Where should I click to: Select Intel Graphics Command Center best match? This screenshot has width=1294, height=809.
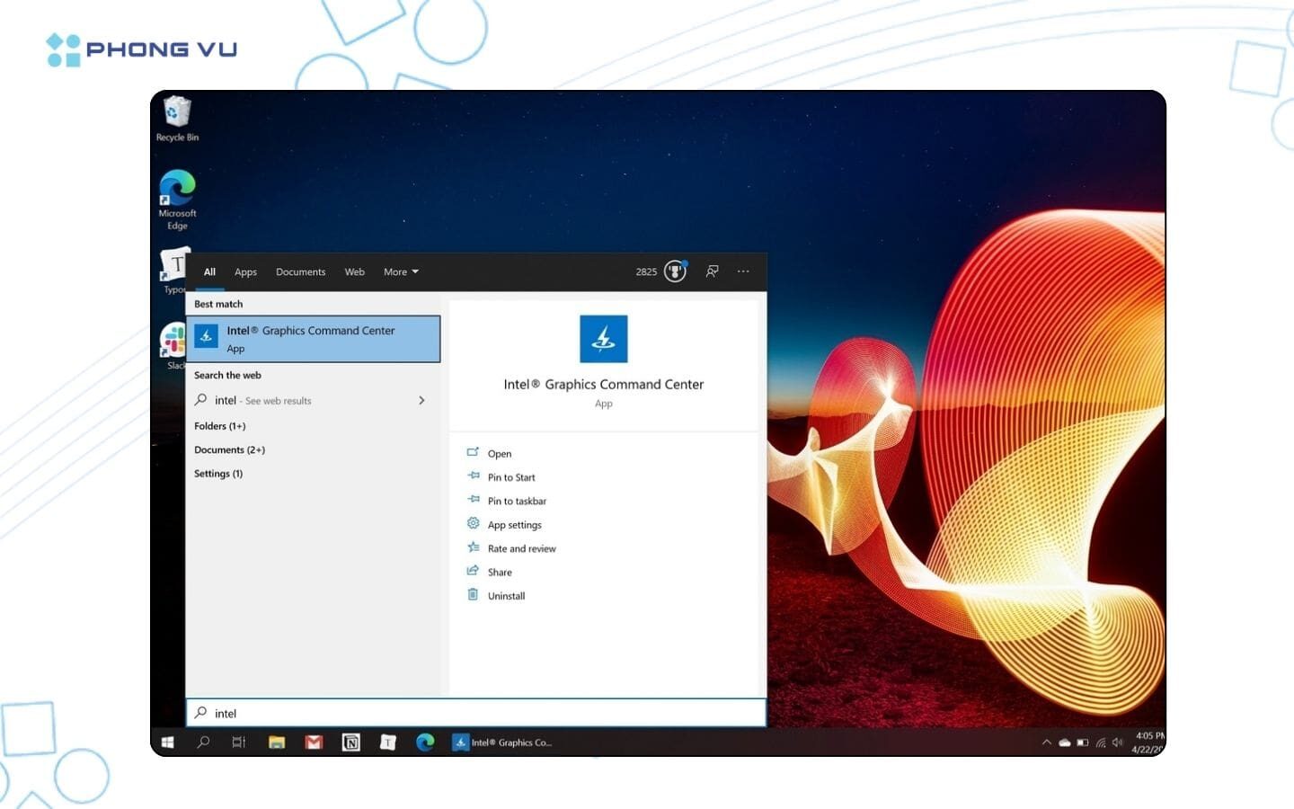[313, 339]
